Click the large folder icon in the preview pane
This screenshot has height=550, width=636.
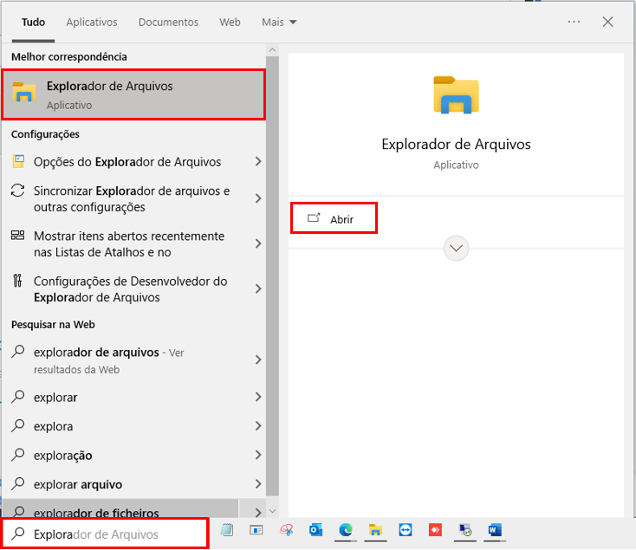[456, 94]
